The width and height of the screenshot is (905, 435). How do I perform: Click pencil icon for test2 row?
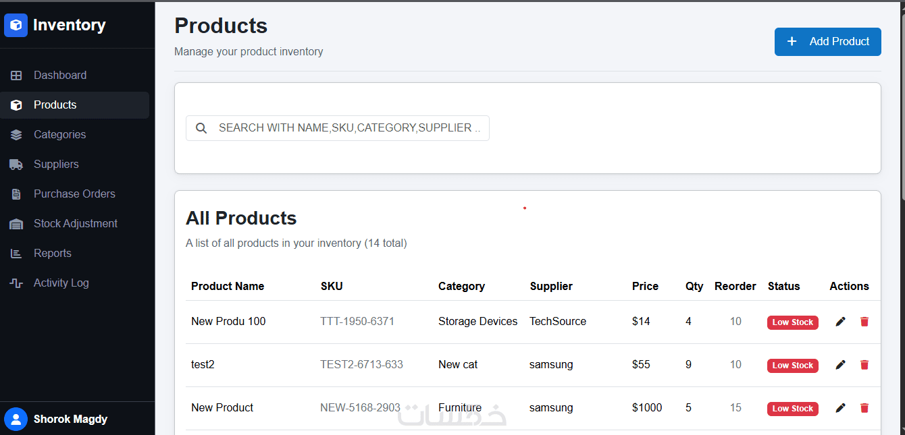click(x=840, y=365)
